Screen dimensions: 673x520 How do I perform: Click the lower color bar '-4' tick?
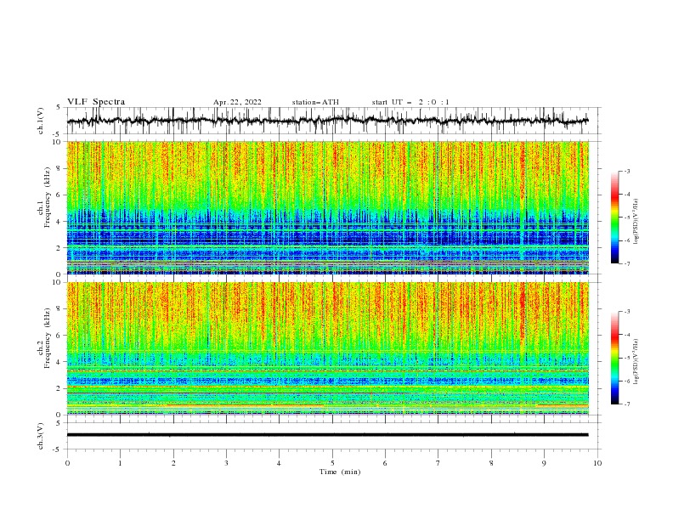[627, 335]
